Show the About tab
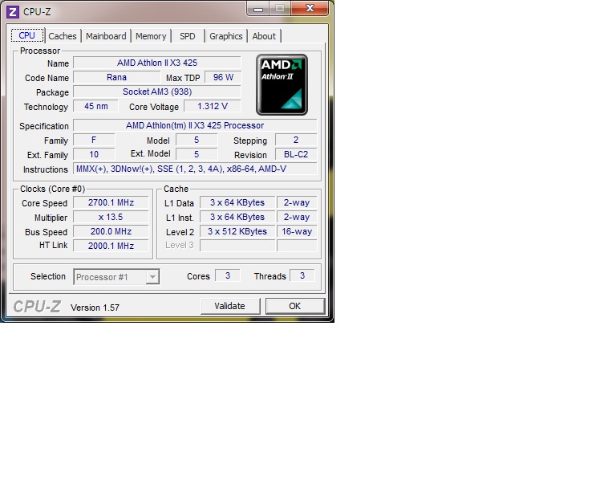The image size is (616, 493). pos(264,36)
